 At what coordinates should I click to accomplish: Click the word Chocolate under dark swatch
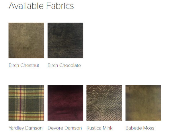tap(70, 65)
